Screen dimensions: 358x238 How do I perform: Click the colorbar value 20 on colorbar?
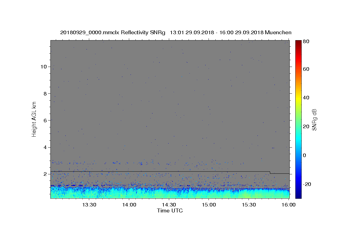(305, 126)
